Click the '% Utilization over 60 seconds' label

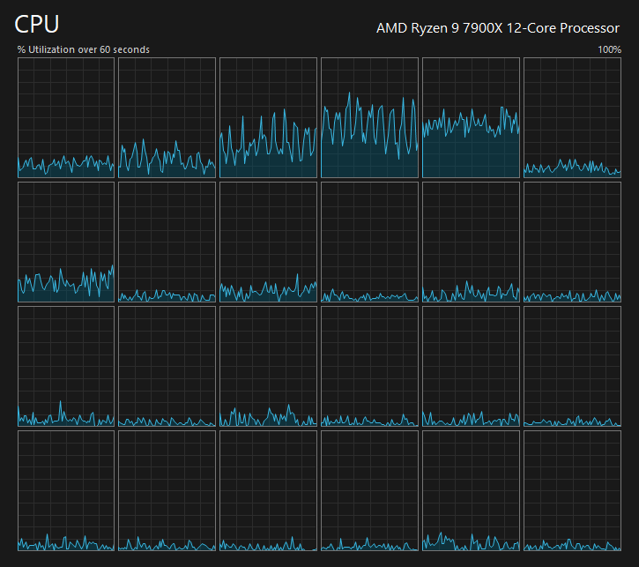(83, 49)
